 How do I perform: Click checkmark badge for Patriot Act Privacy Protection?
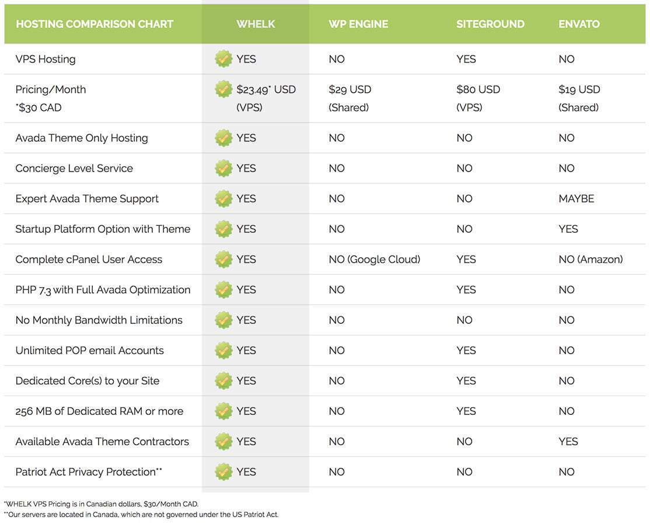pyautogui.click(x=223, y=472)
